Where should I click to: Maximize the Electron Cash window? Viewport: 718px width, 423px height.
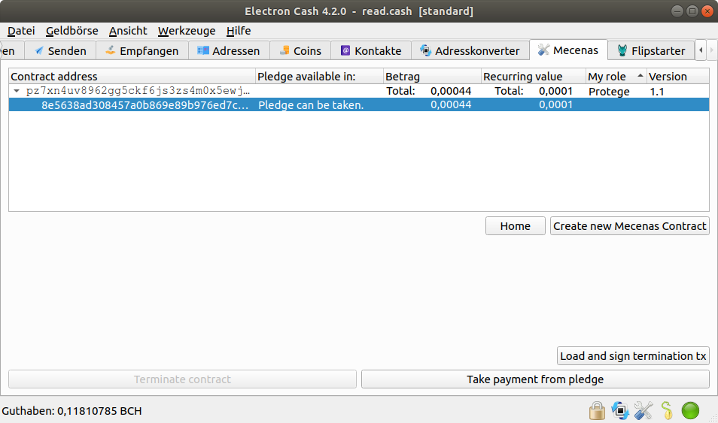(692, 11)
